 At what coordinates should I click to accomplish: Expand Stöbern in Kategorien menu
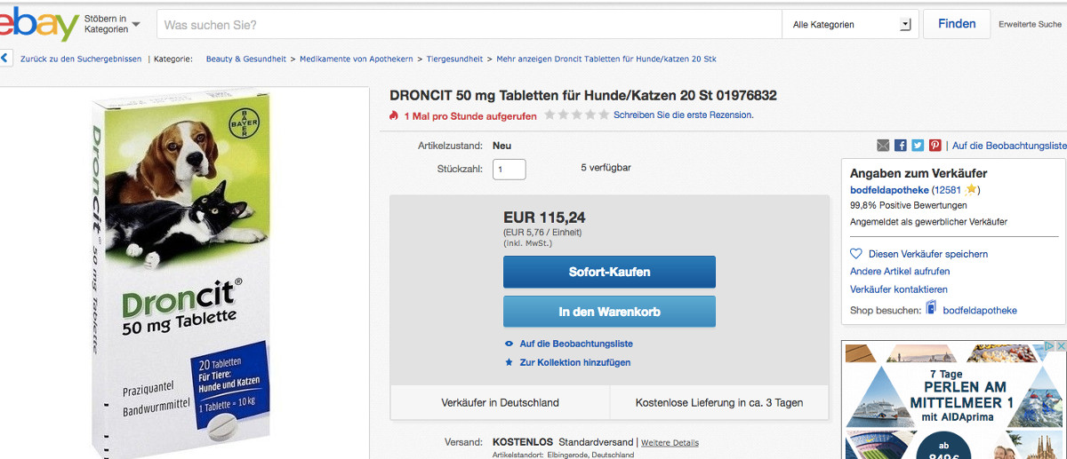coord(112,24)
